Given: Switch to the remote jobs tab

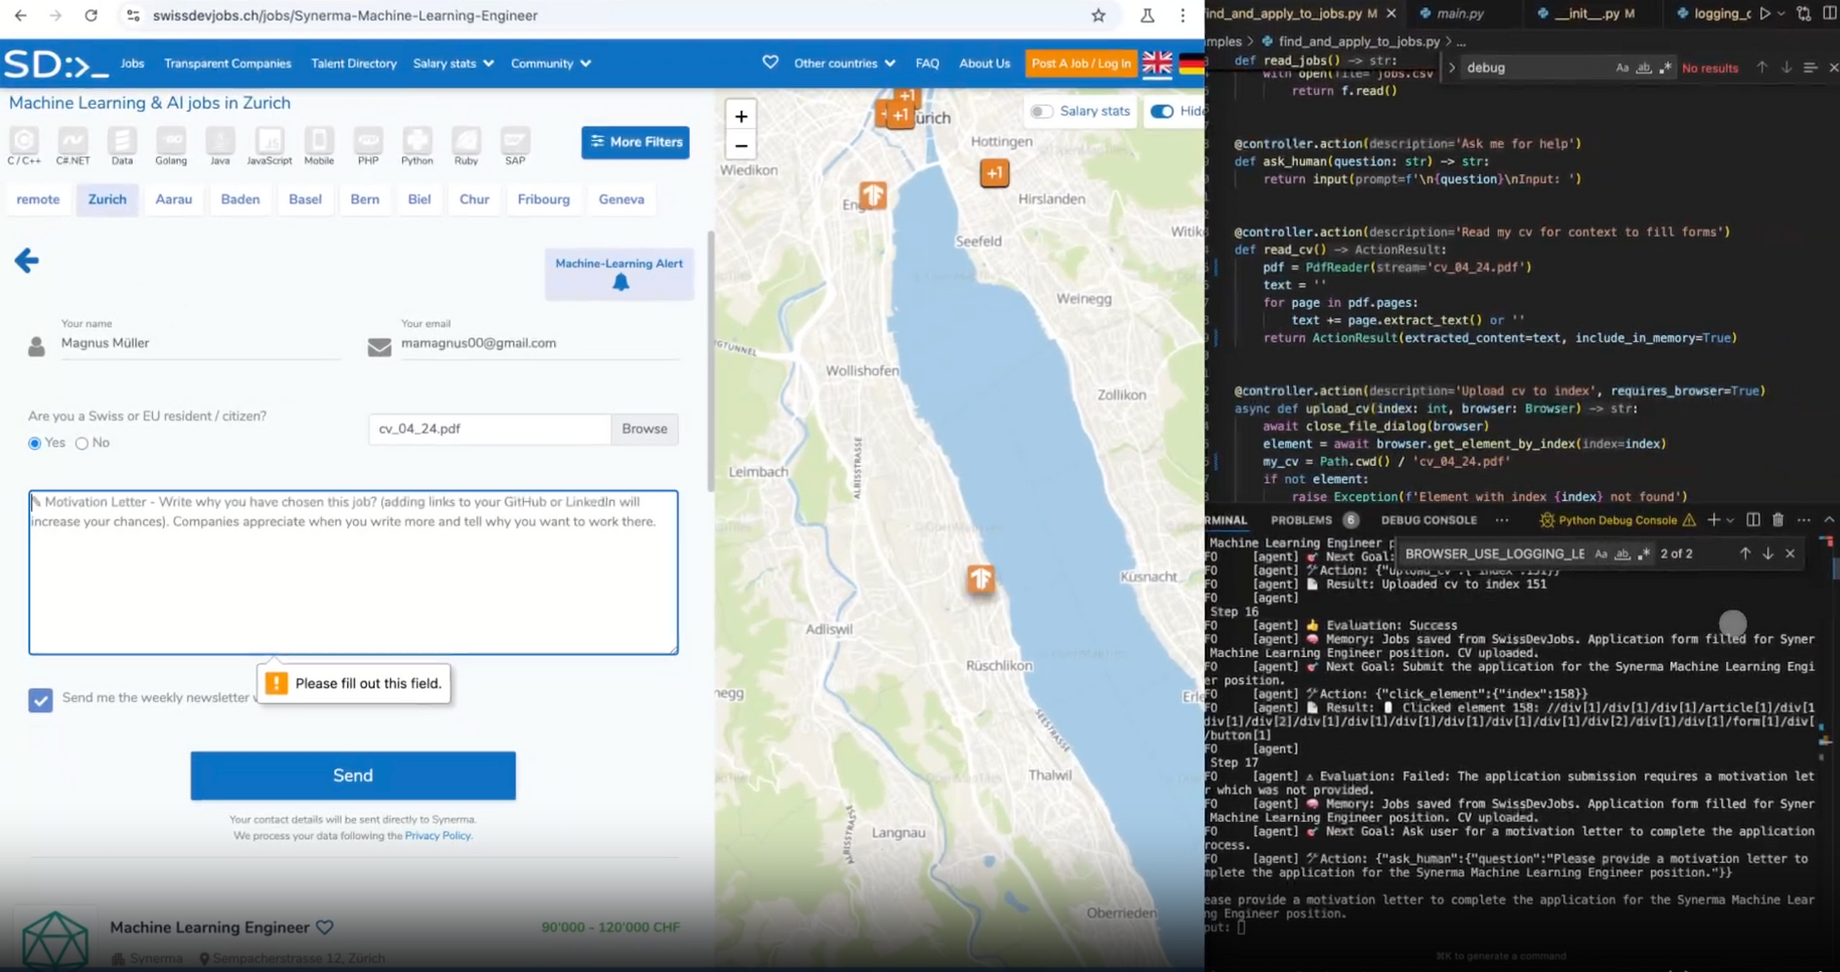Looking at the screenshot, I should tap(38, 198).
